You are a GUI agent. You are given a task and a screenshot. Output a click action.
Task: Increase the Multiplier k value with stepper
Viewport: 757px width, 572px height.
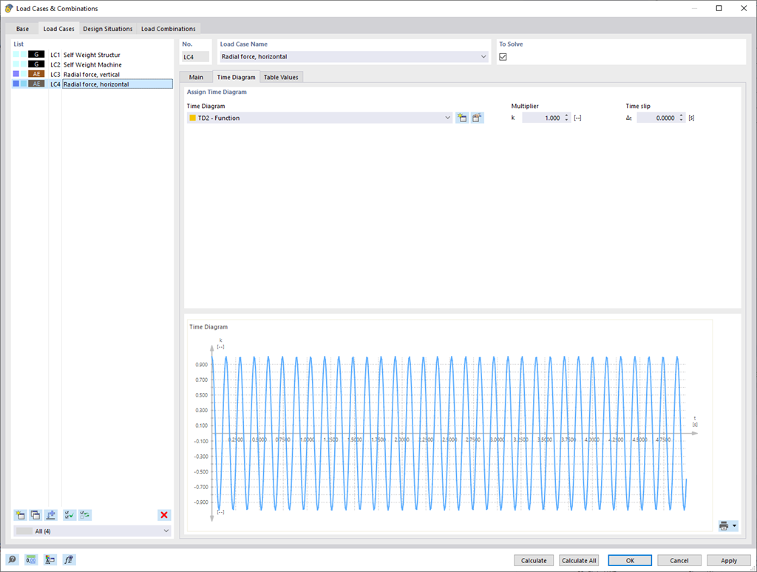(x=566, y=114)
